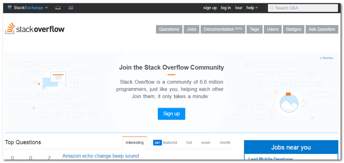Click the 387 featured count badge
This screenshot has width=344, height=163.
pos(157,143)
